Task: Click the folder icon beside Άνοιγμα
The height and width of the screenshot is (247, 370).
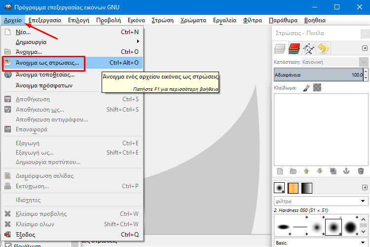Action: point(8,52)
